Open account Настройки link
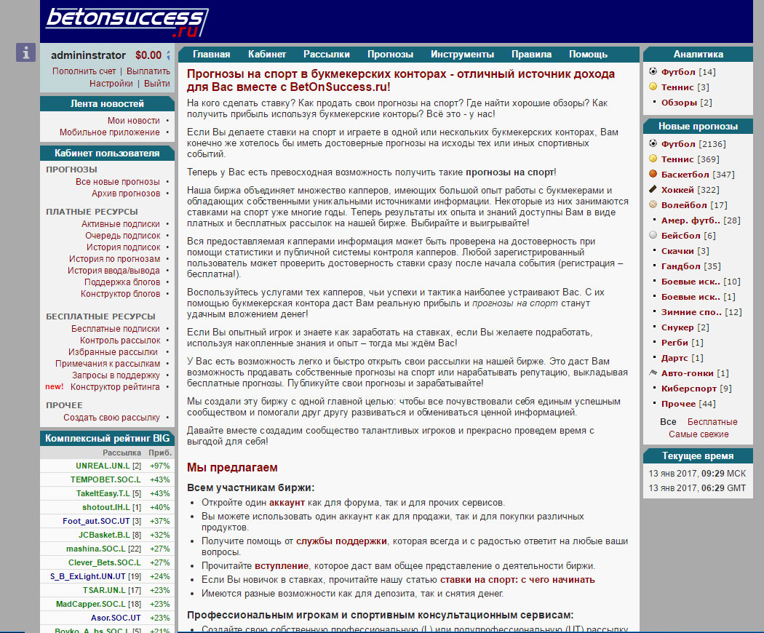 (111, 84)
